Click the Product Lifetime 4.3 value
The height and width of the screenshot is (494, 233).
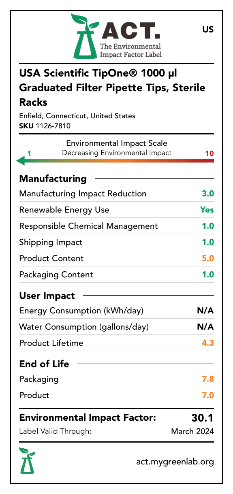click(x=208, y=343)
